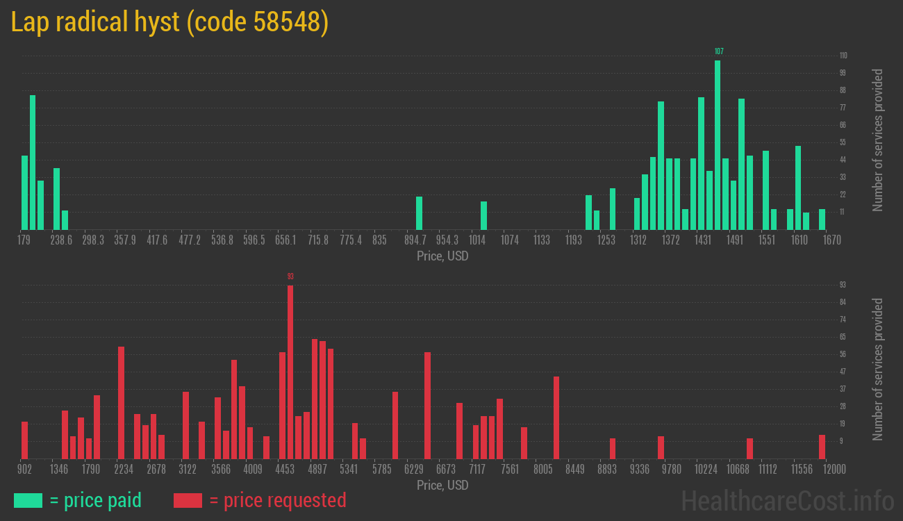
Task: Click the isolated green bar near 894.7
Action: (419, 213)
